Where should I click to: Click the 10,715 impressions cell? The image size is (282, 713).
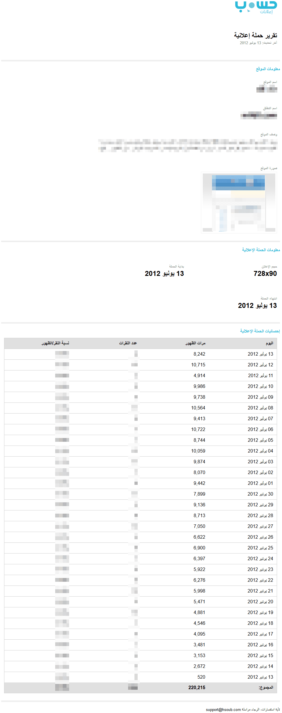tap(198, 365)
